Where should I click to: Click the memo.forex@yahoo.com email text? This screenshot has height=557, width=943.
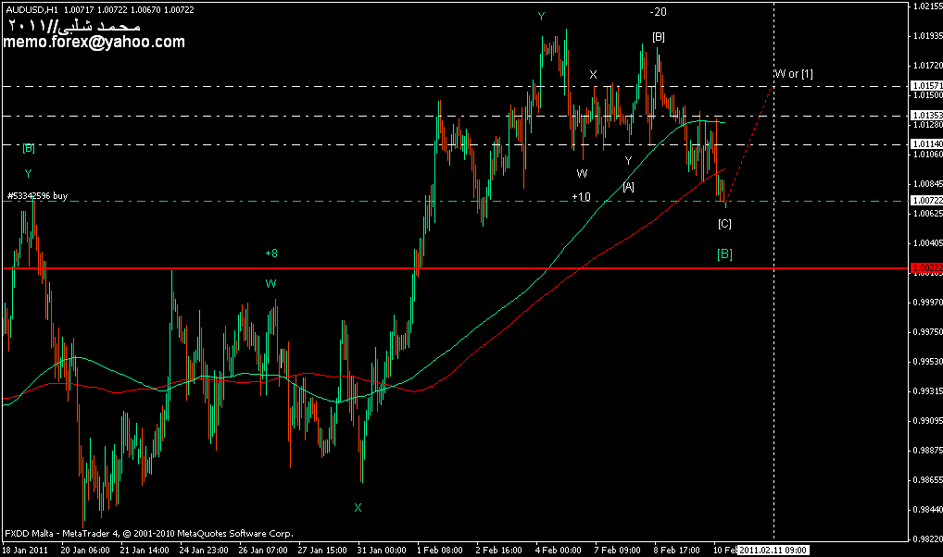[94, 43]
